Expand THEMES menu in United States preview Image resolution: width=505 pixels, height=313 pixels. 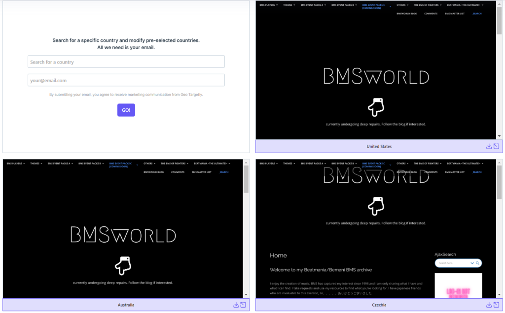tap(289, 5)
